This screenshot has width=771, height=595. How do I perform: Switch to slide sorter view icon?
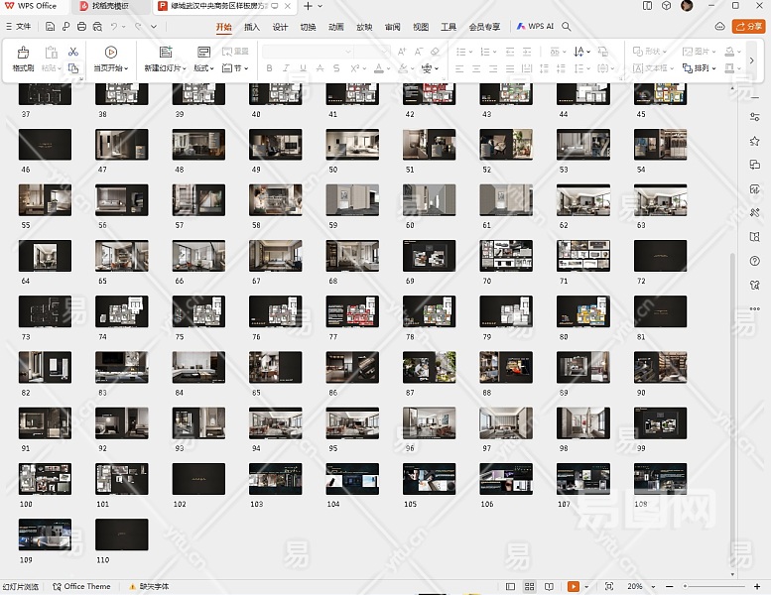pos(530,587)
